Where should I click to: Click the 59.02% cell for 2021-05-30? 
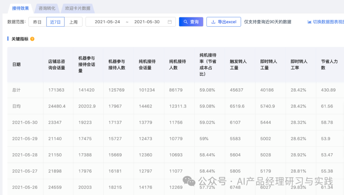(207, 122)
